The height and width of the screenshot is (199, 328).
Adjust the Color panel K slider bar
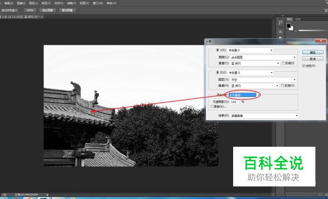313,31
